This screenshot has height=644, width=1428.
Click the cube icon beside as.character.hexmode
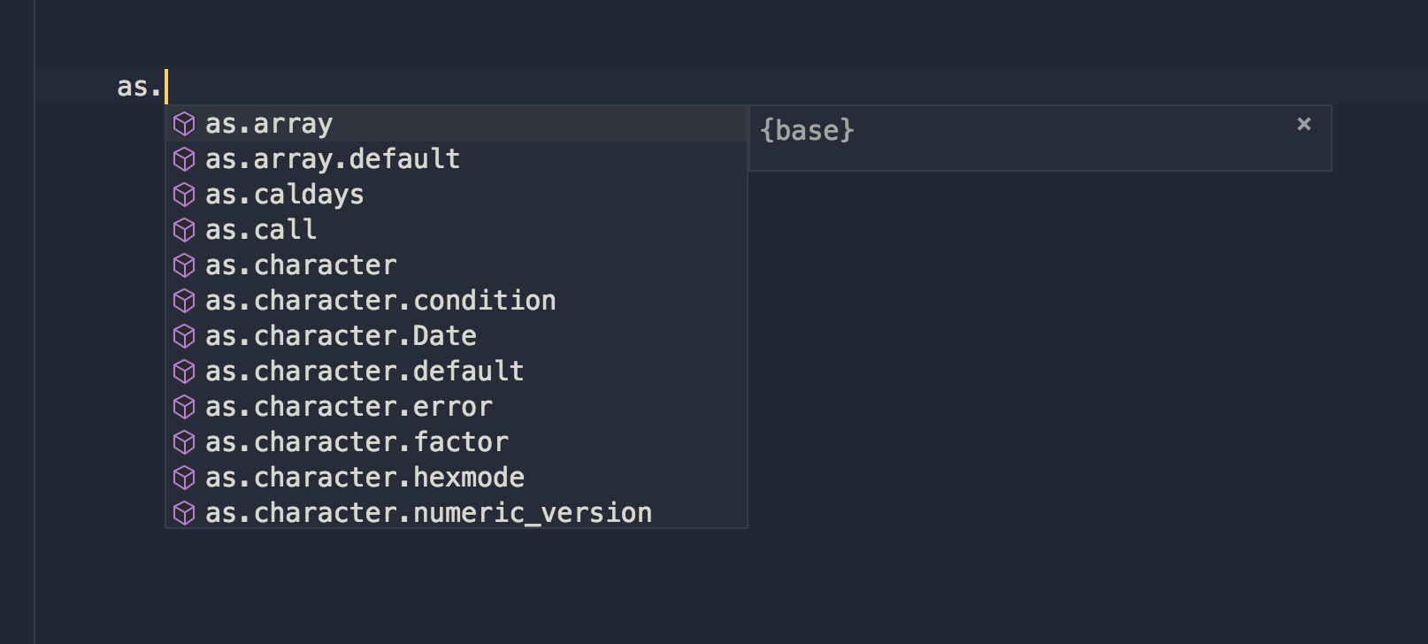185,478
